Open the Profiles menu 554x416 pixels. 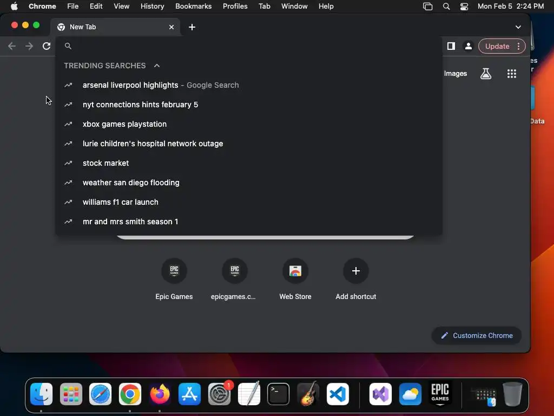[x=235, y=6]
